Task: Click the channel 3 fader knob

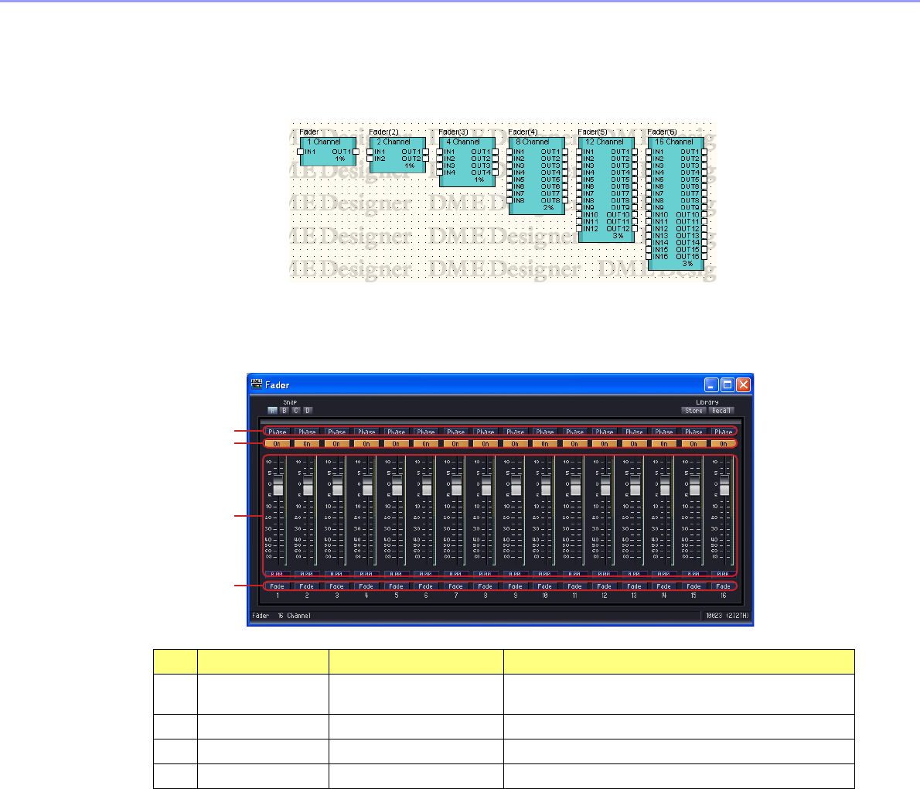Action: point(337,485)
